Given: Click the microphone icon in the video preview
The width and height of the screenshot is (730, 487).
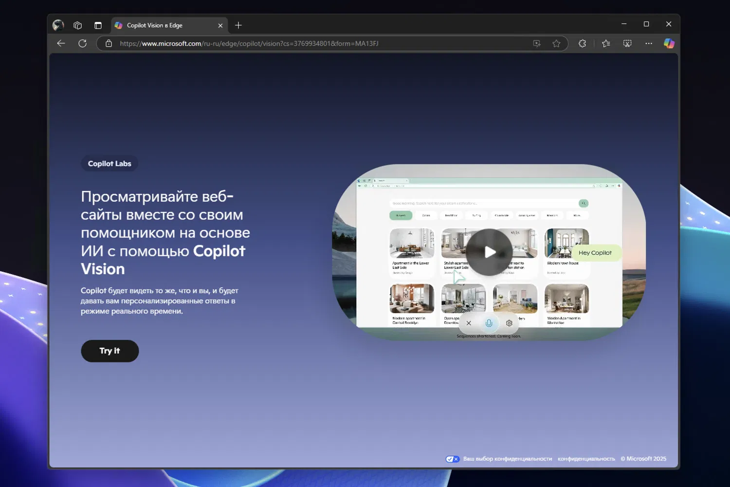Looking at the screenshot, I should (x=489, y=323).
